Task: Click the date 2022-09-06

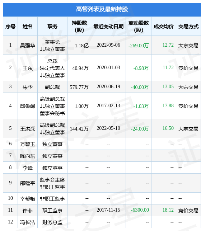Action: [x=108, y=45]
